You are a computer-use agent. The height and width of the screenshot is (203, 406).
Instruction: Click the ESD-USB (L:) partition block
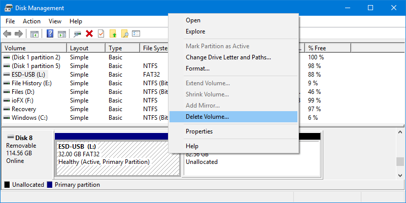click(117, 155)
